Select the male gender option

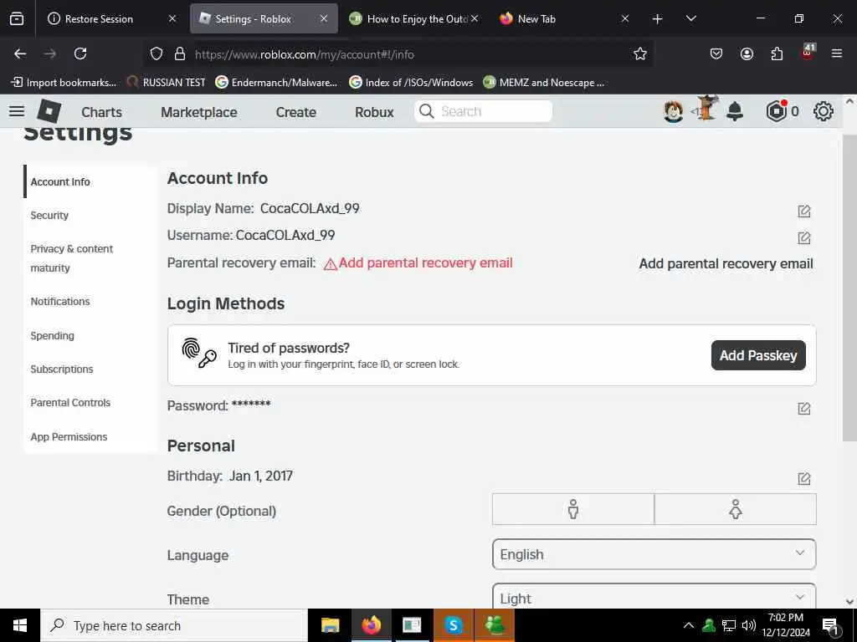tap(572, 509)
